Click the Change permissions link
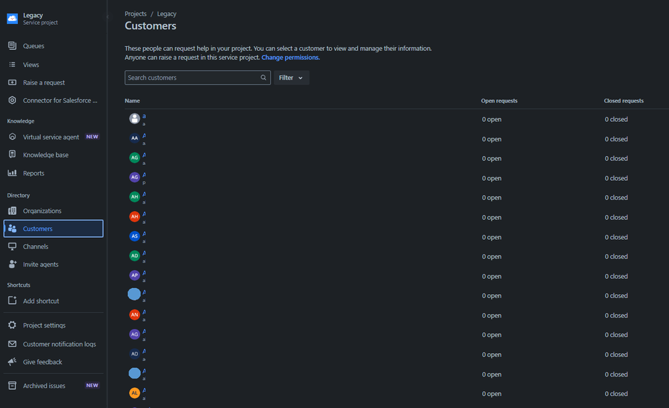 click(x=290, y=57)
